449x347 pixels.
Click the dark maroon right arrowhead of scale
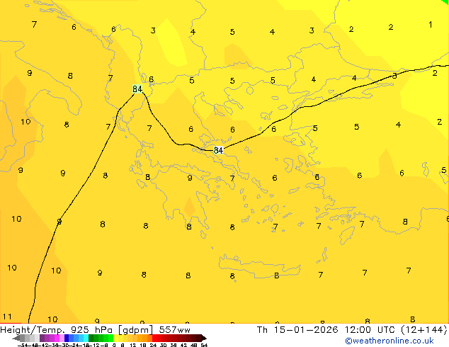click(x=204, y=338)
